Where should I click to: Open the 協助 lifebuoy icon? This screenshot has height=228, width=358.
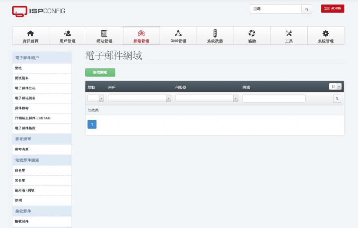[x=252, y=34]
